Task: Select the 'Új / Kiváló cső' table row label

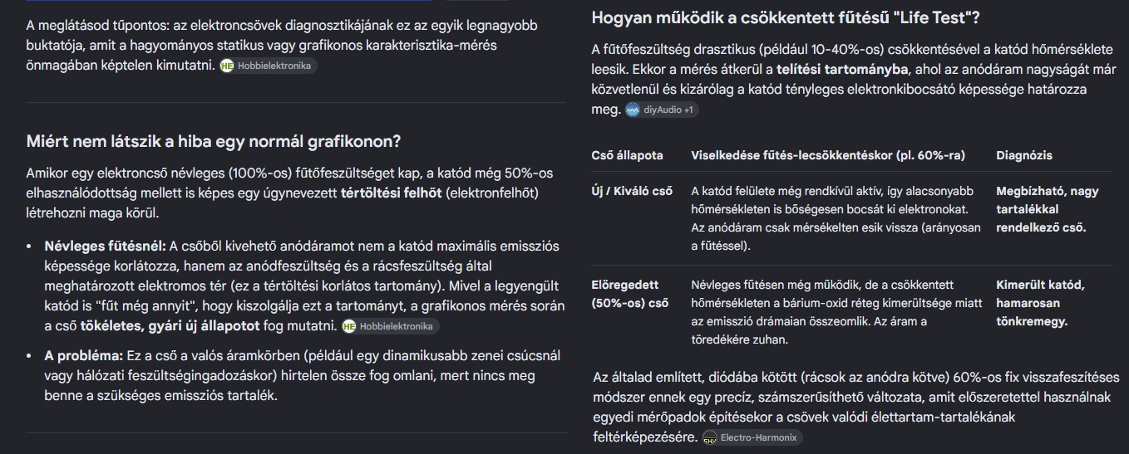Action: pos(632,191)
